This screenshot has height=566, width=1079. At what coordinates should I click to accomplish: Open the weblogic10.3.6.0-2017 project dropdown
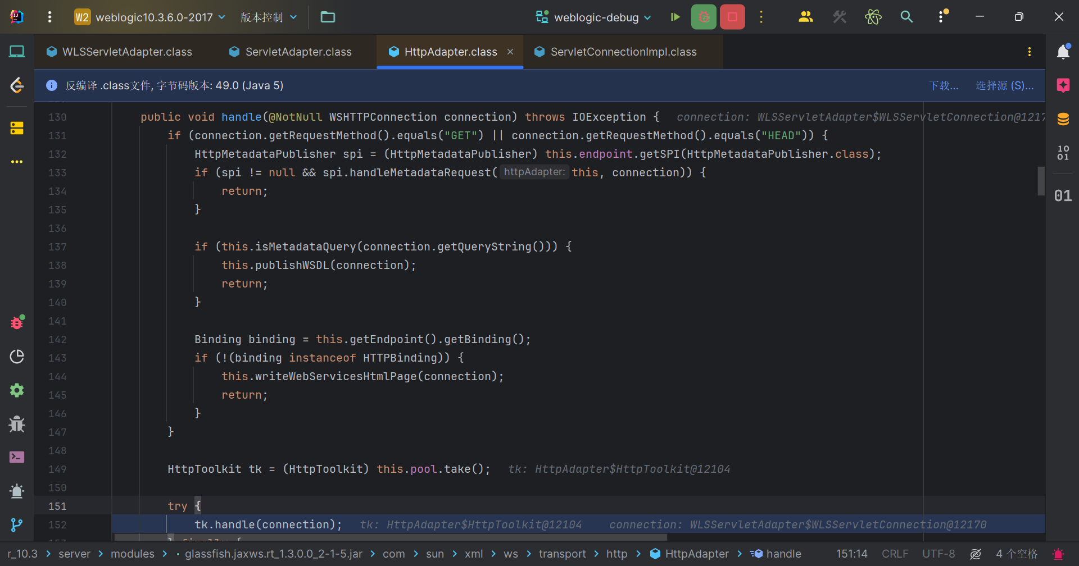[x=150, y=17]
